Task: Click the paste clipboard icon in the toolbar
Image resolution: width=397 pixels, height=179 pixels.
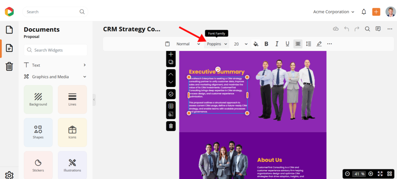Action: coord(167,44)
